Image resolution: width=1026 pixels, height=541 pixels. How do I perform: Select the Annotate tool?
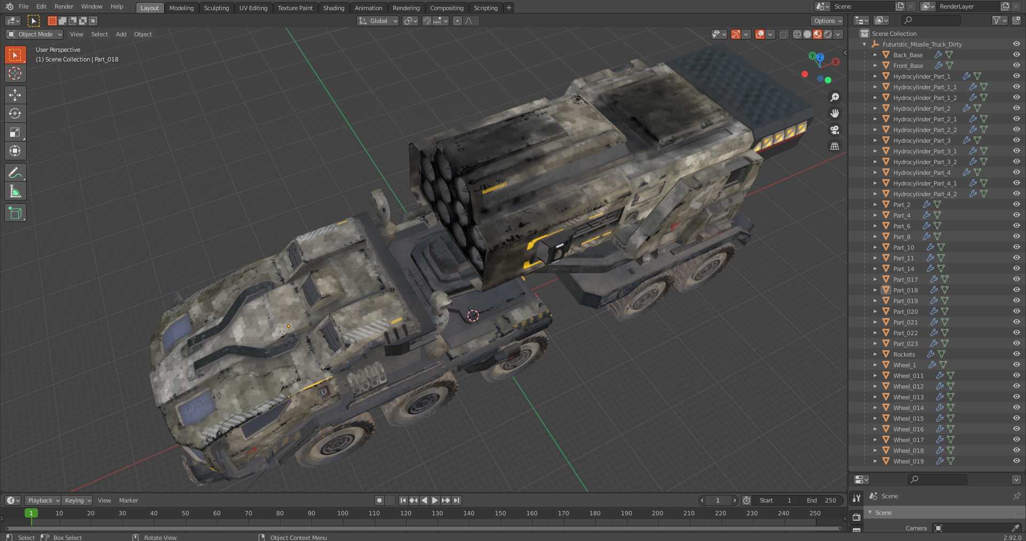pyautogui.click(x=15, y=172)
